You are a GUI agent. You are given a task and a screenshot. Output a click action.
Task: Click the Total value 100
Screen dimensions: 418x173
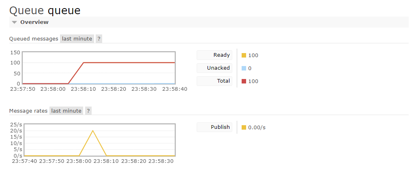(x=253, y=81)
